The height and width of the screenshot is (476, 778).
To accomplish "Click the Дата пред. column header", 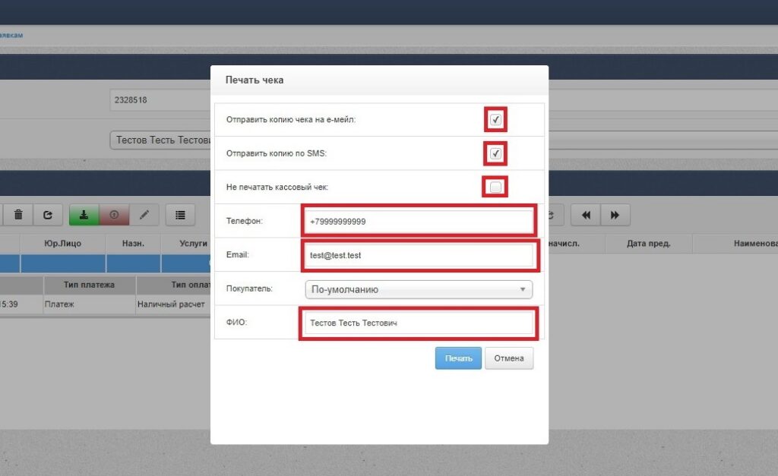I will [x=648, y=244].
